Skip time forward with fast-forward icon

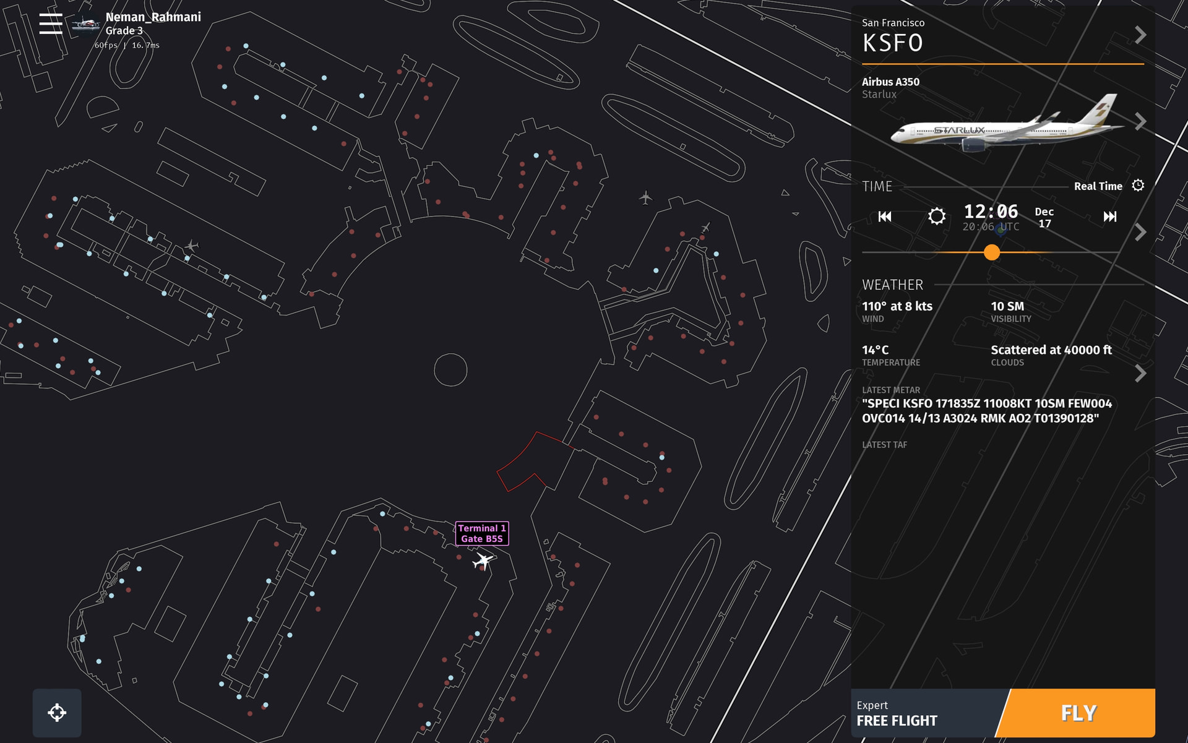[1110, 217]
